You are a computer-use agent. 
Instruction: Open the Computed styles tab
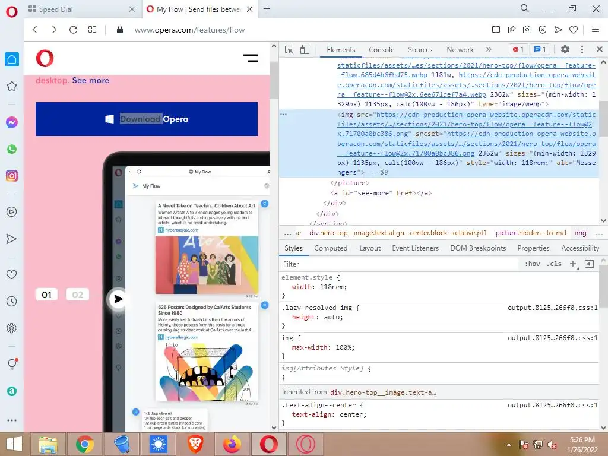click(x=331, y=248)
